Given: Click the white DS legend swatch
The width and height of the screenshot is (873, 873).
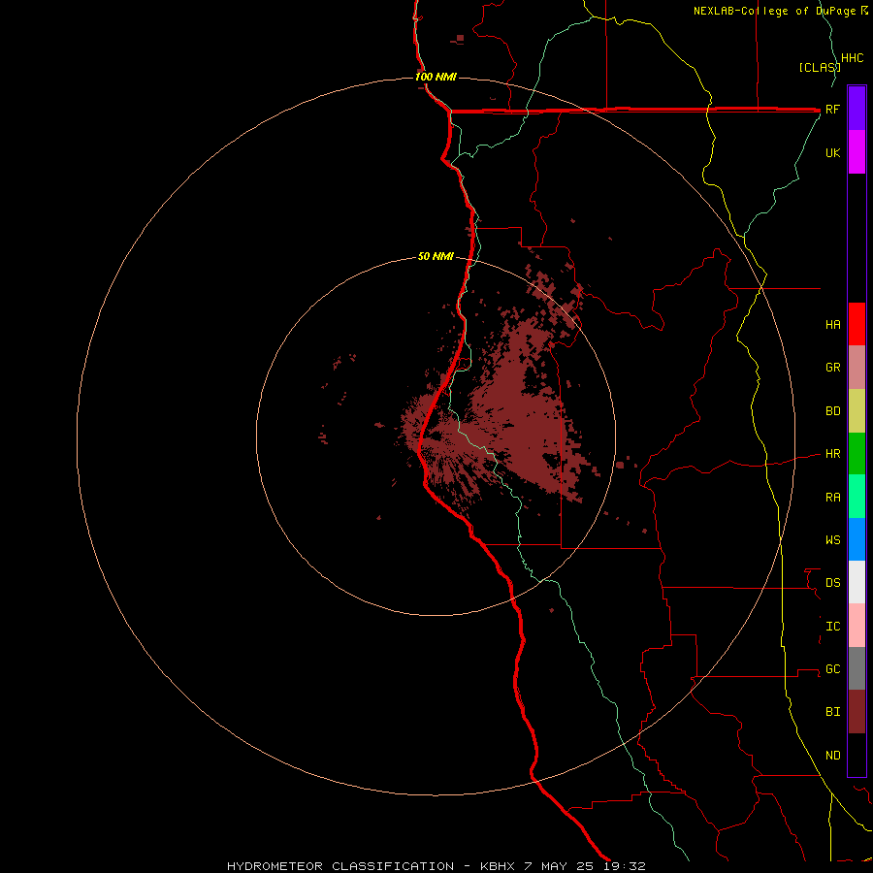Looking at the screenshot, I should (x=857, y=582).
